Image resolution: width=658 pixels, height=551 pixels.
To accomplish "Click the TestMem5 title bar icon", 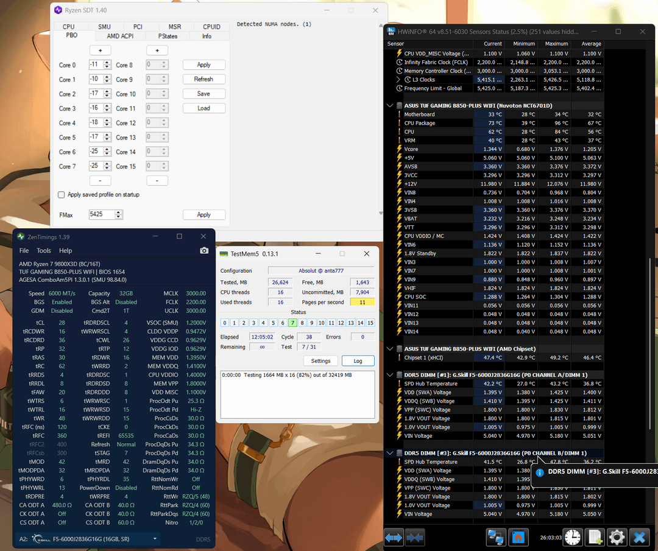I will tap(224, 254).
